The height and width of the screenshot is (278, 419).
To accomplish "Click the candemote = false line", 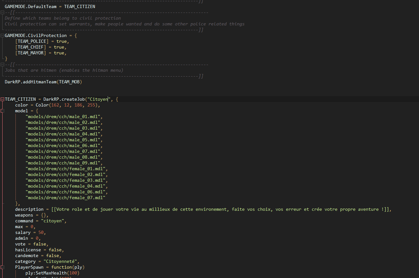I will [x=38, y=255].
